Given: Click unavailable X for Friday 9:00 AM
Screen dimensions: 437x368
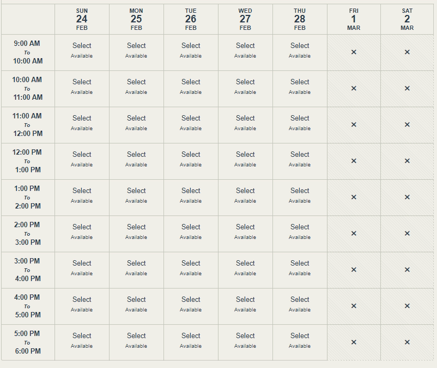Looking at the screenshot, I should tap(354, 52).
